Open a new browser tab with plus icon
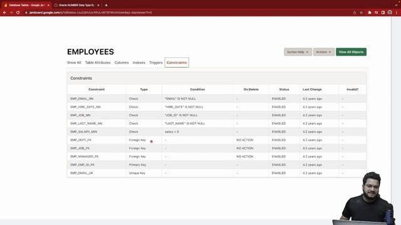 click(106, 5)
